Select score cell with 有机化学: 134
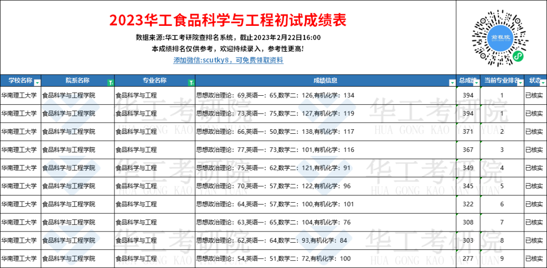 [326, 95]
